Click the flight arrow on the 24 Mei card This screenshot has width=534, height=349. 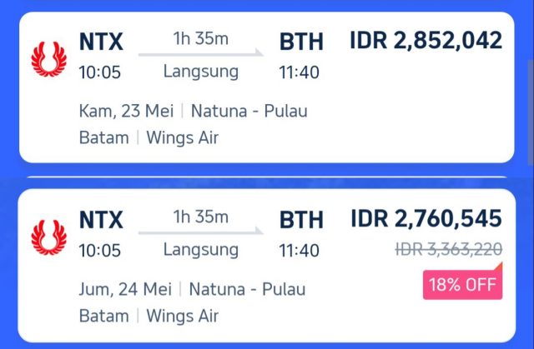click(200, 232)
